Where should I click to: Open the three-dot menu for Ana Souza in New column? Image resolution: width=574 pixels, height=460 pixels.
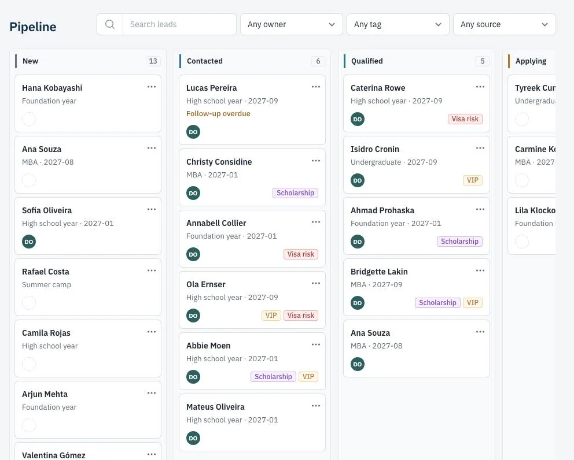click(x=152, y=148)
